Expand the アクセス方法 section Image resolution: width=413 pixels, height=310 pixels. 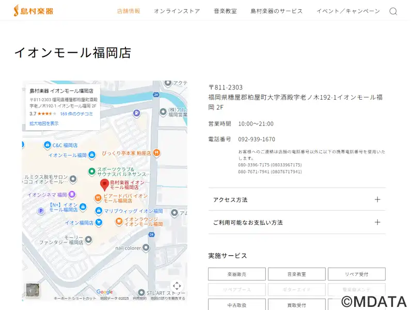pos(297,199)
